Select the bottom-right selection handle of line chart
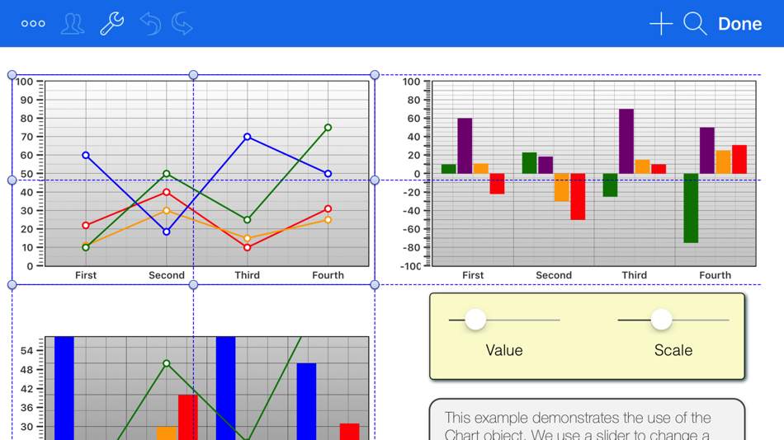 (x=375, y=284)
